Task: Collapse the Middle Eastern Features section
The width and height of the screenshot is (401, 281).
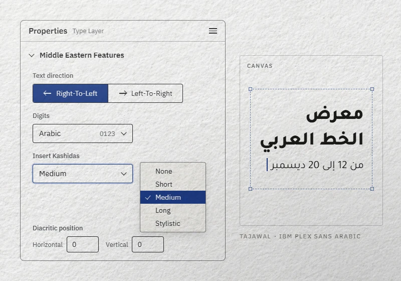Action: coord(32,55)
